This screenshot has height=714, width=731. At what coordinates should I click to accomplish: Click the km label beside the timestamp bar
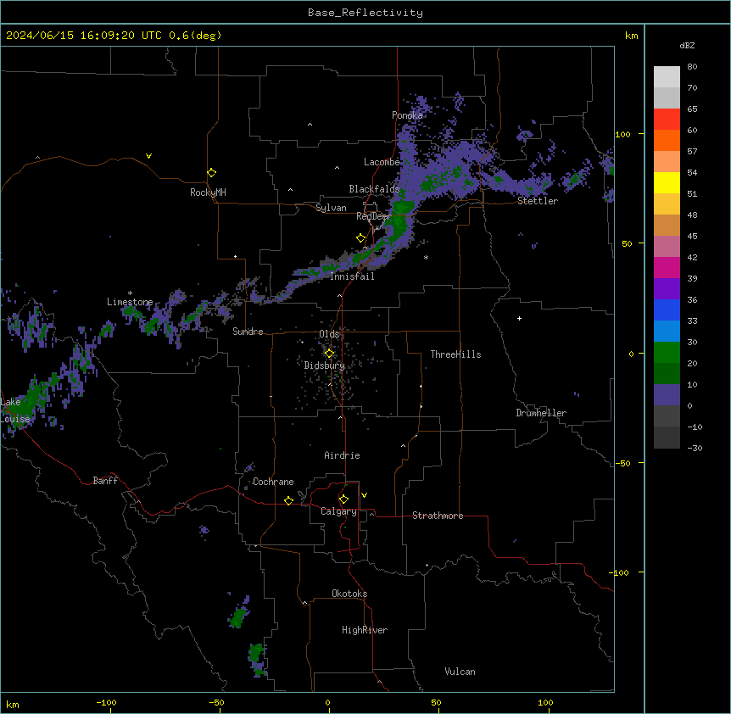pos(631,36)
